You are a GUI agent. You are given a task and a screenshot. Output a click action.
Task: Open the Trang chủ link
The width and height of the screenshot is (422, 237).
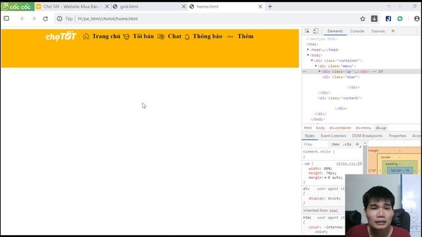click(106, 36)
